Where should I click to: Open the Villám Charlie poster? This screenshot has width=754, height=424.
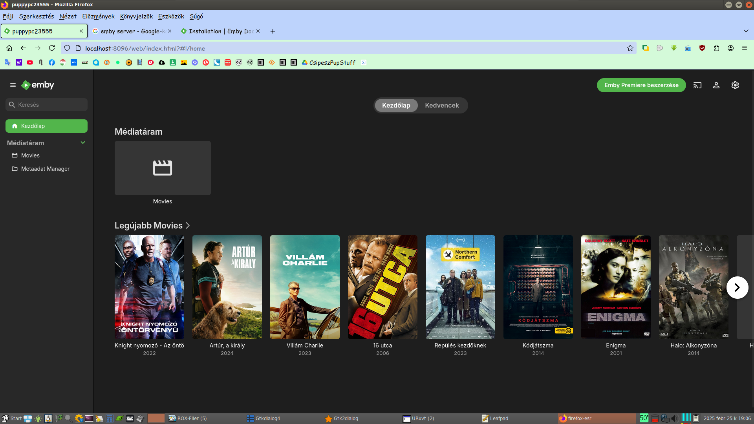pos(305,287)
